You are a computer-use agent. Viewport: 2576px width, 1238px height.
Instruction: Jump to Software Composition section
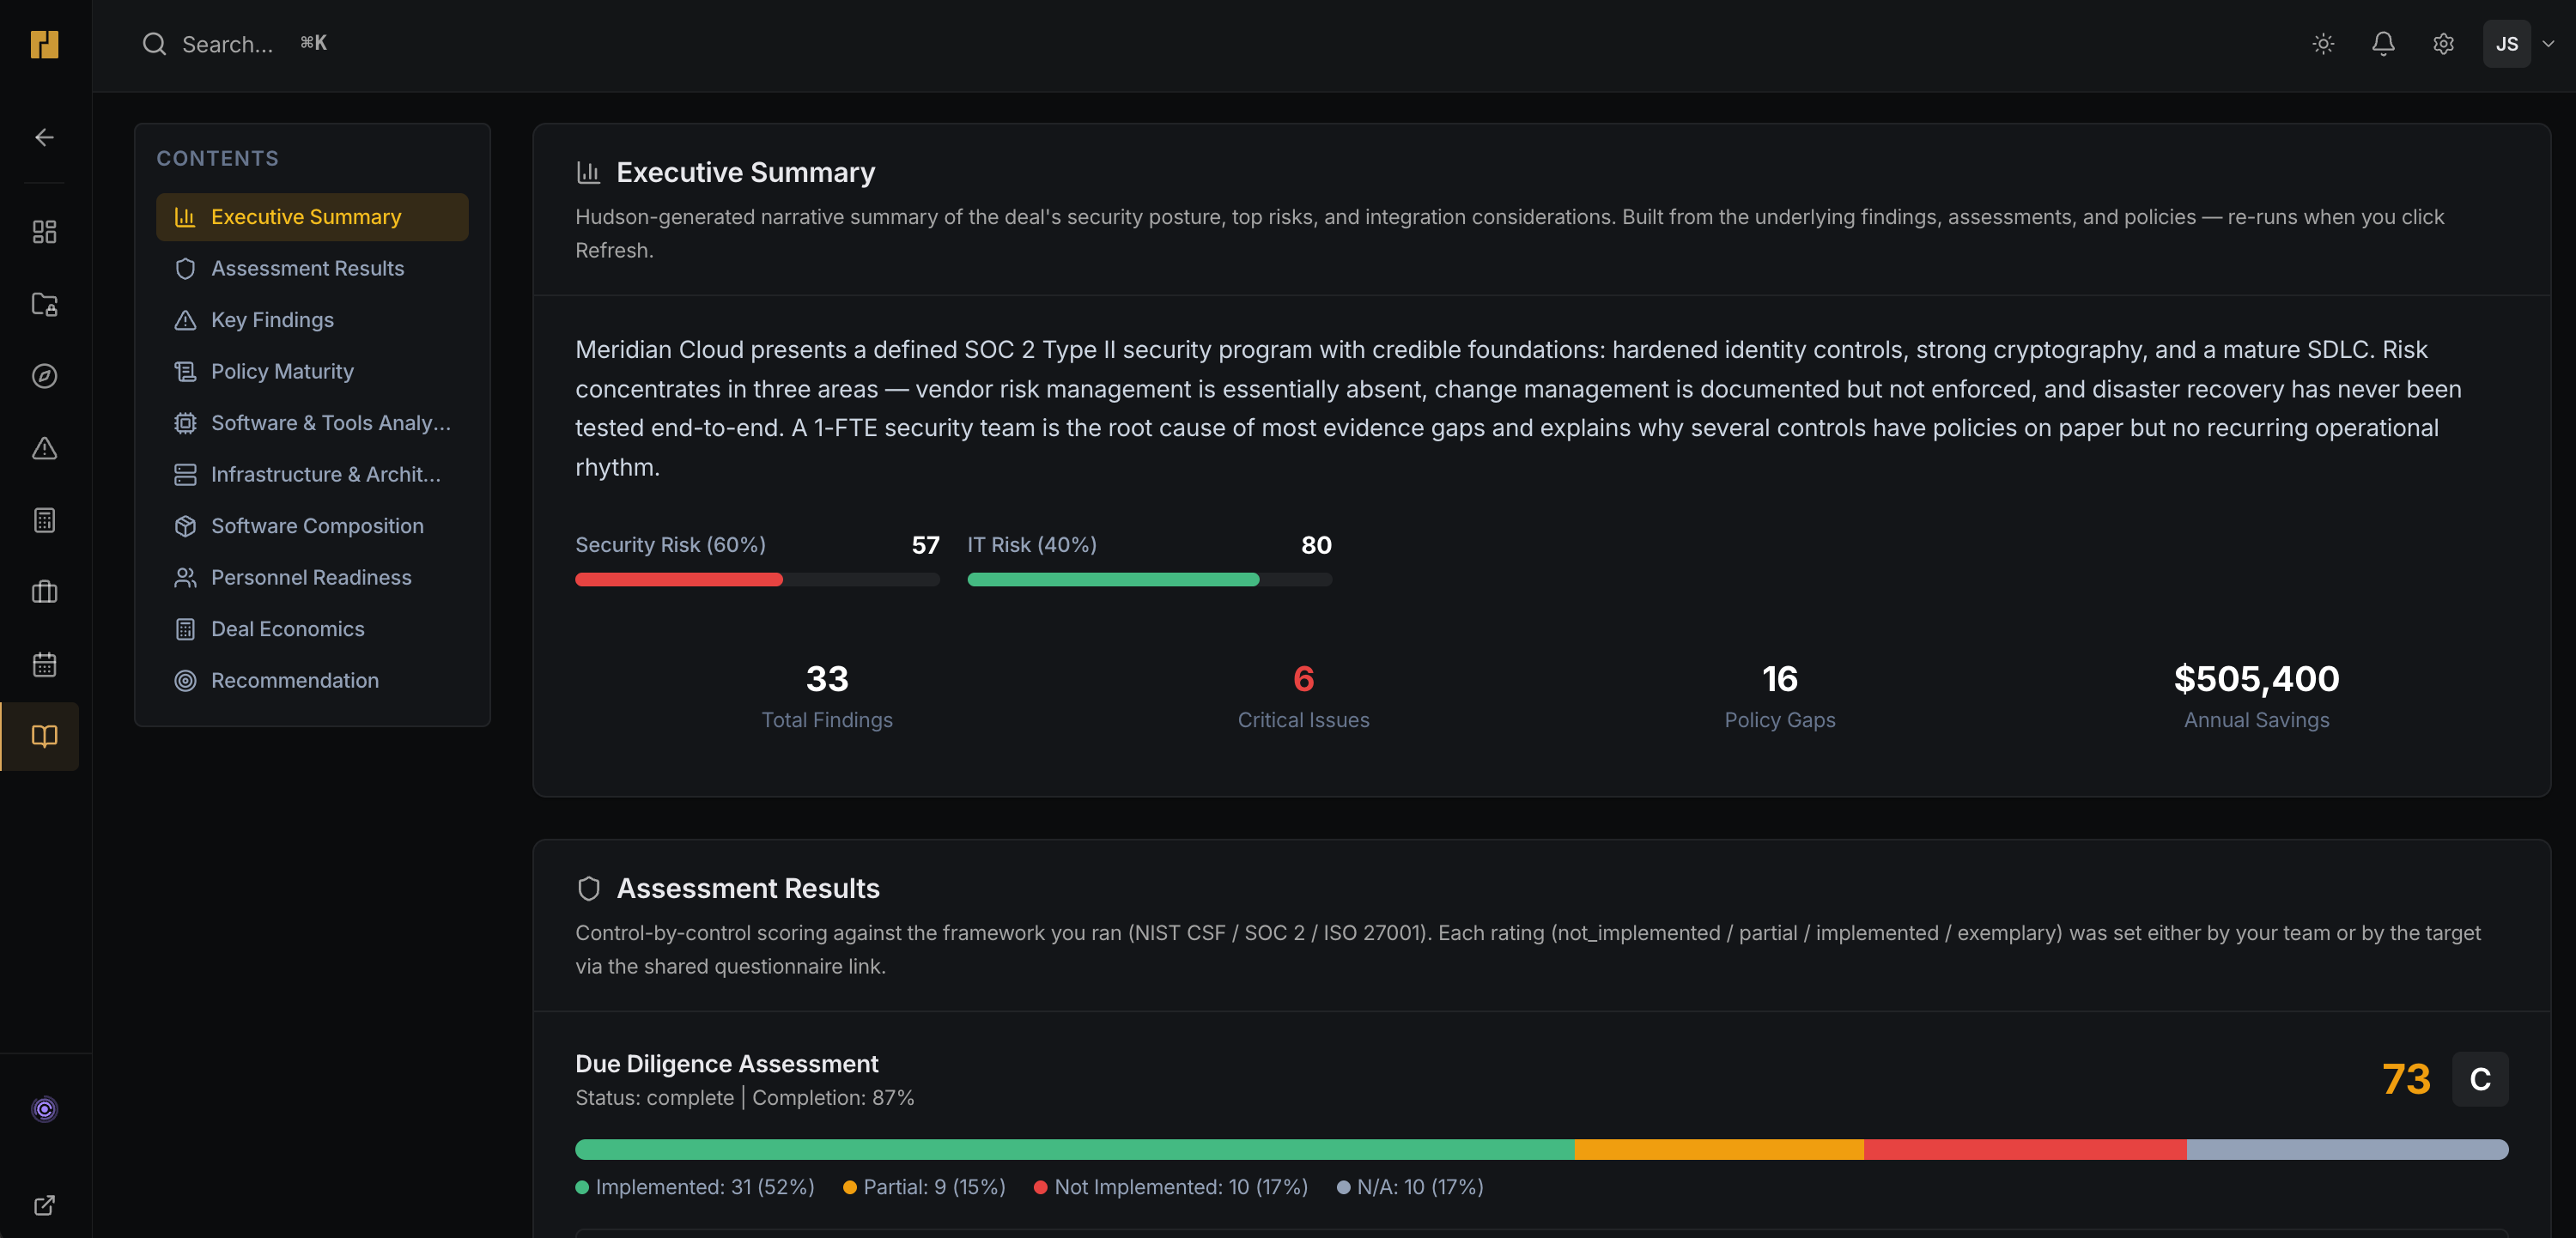312,526
